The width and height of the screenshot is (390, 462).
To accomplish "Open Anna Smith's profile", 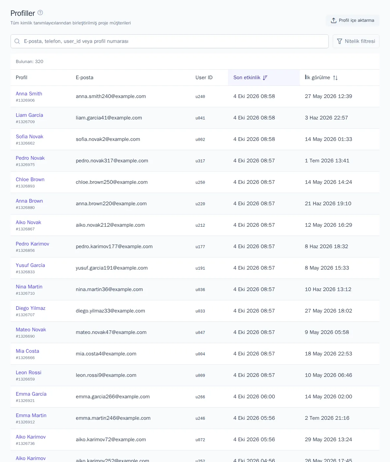I will point(29,94).
